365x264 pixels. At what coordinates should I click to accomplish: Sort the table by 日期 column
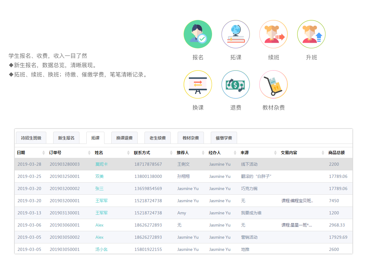43,153
